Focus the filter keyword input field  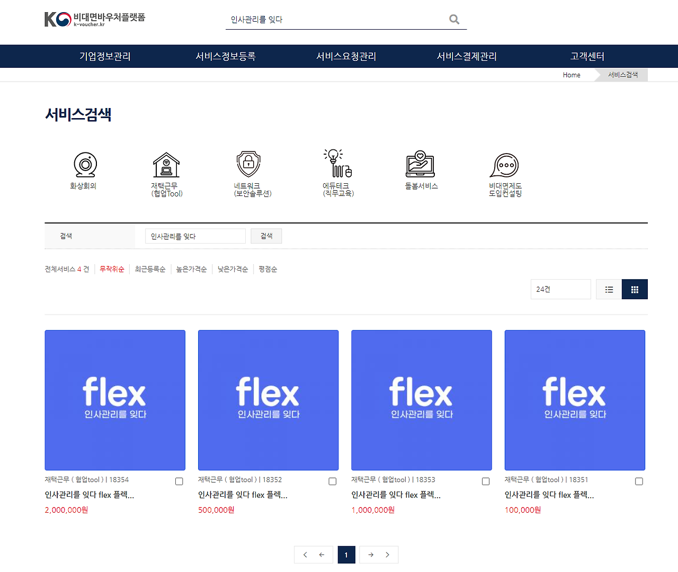(195, 236)
